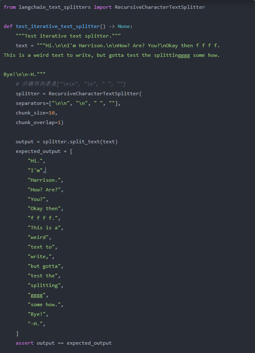This screenshot has height=353, width=255.
Task: Click the "Okay then" list item
Action: pos(45,209)
